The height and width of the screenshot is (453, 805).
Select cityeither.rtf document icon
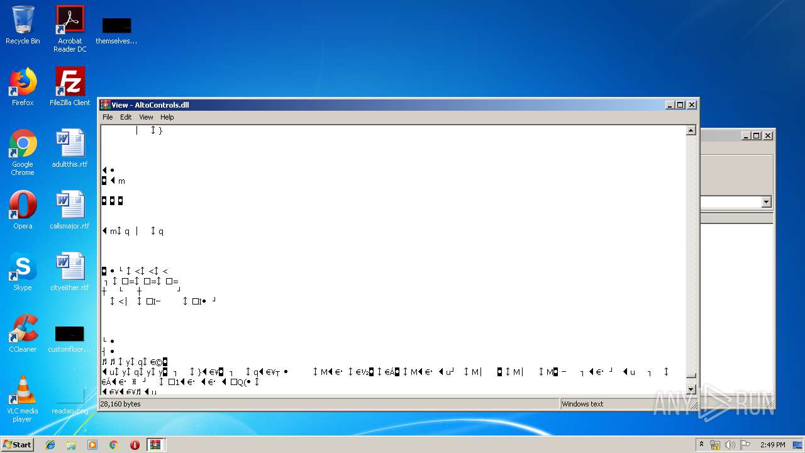pos(70,272)
